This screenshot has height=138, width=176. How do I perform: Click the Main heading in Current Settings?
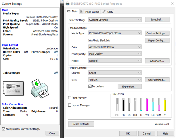(5, 10)
